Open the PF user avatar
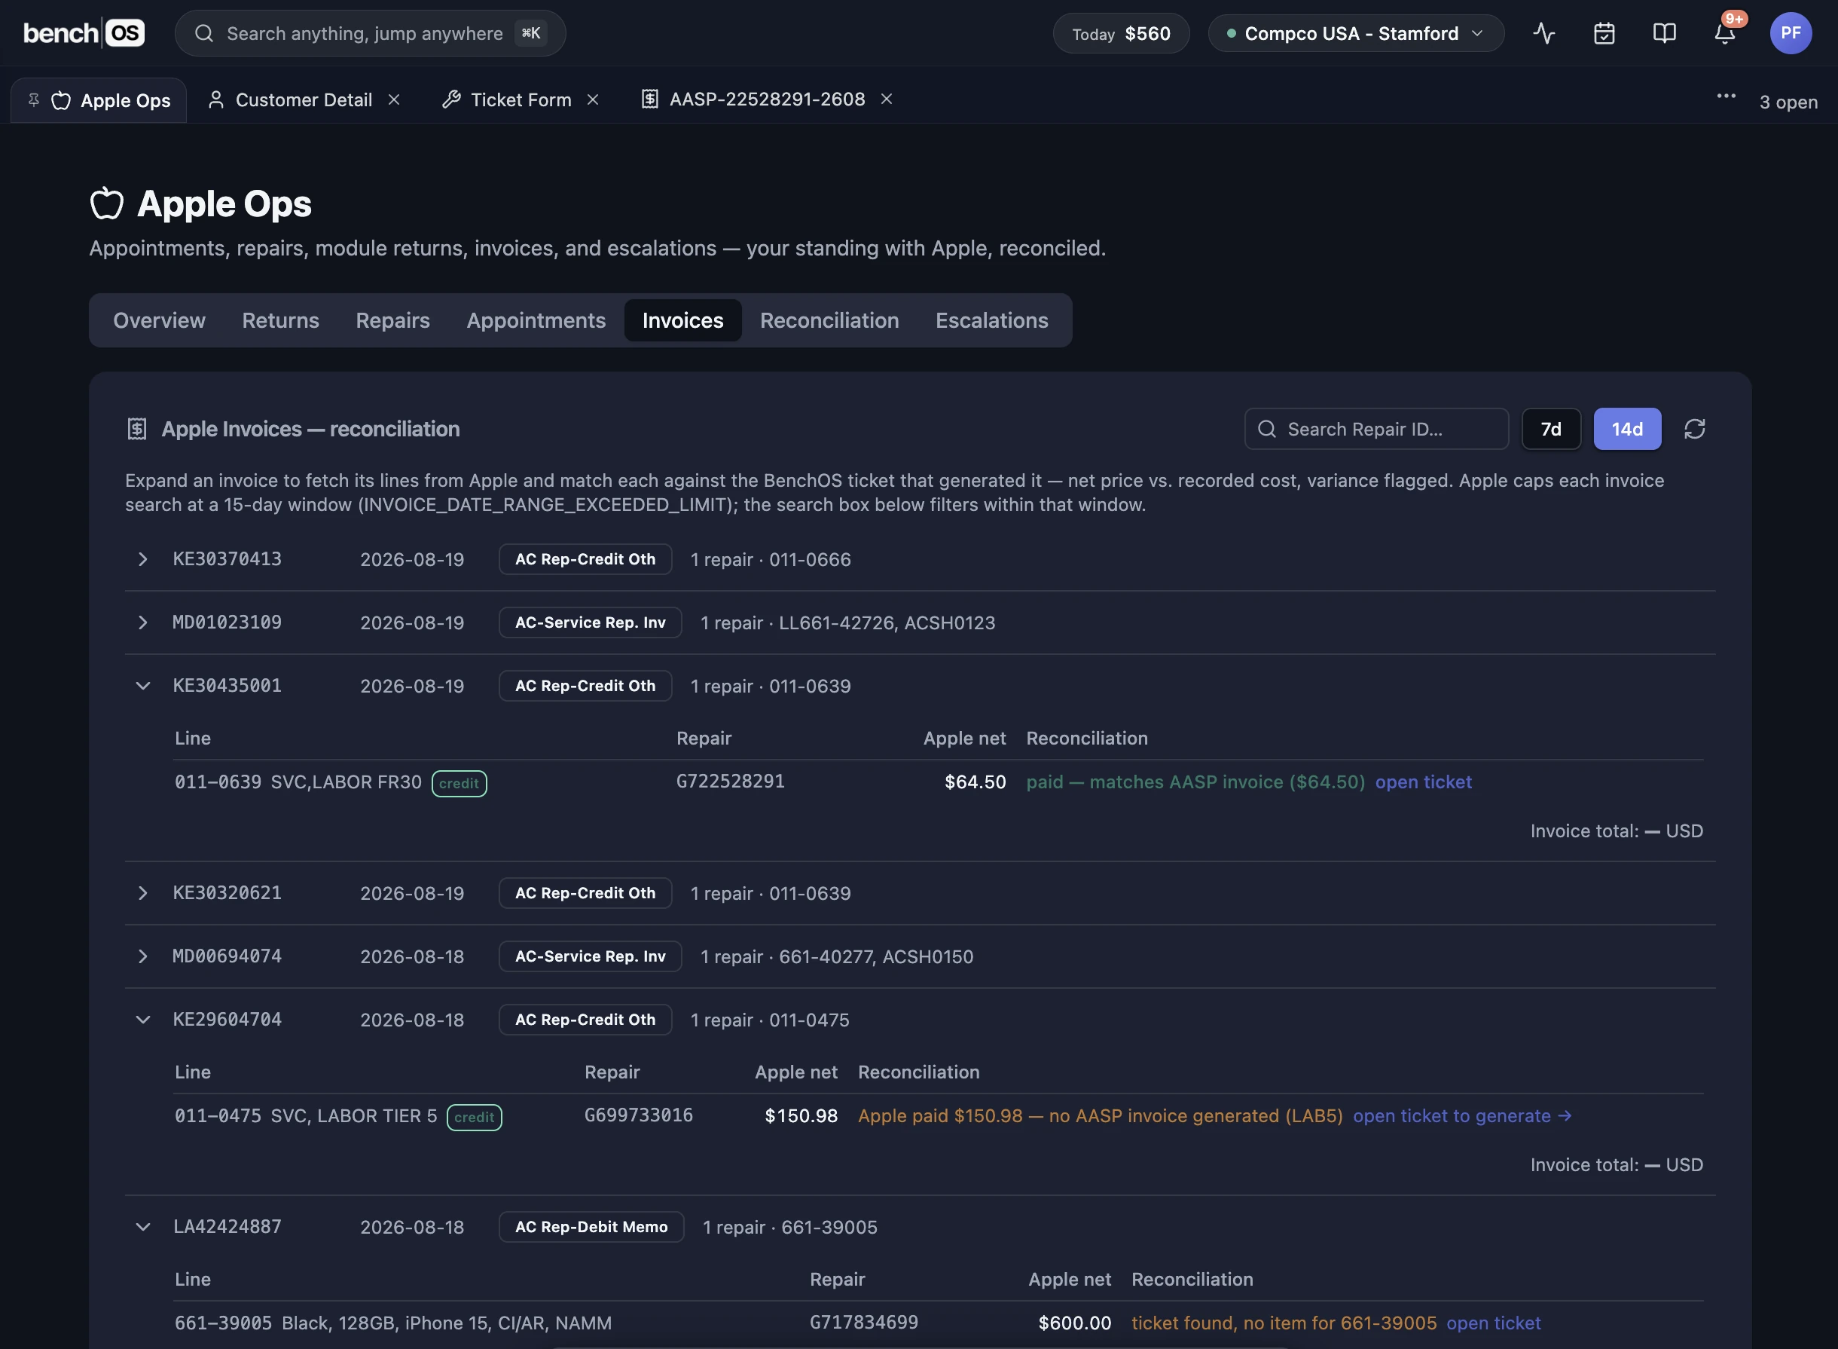The width and height of the screenshot is (1838, 1349). 1791,33
